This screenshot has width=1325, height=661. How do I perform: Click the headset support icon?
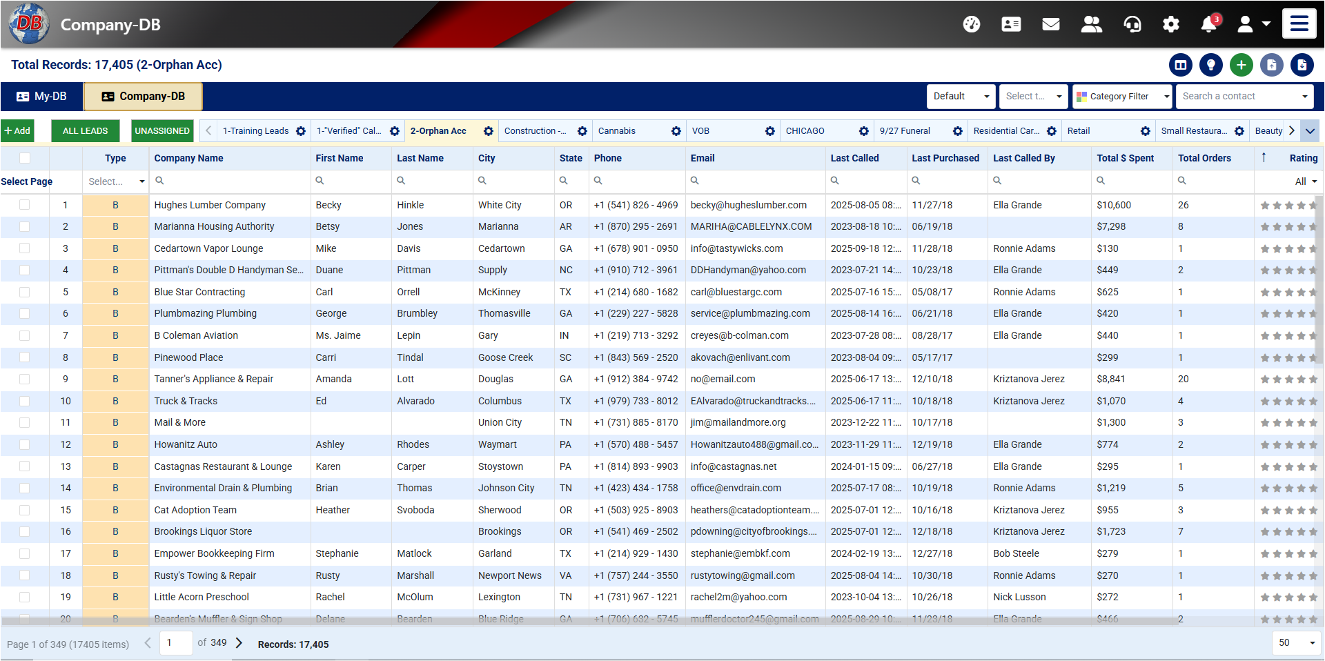coord(1132,24)
